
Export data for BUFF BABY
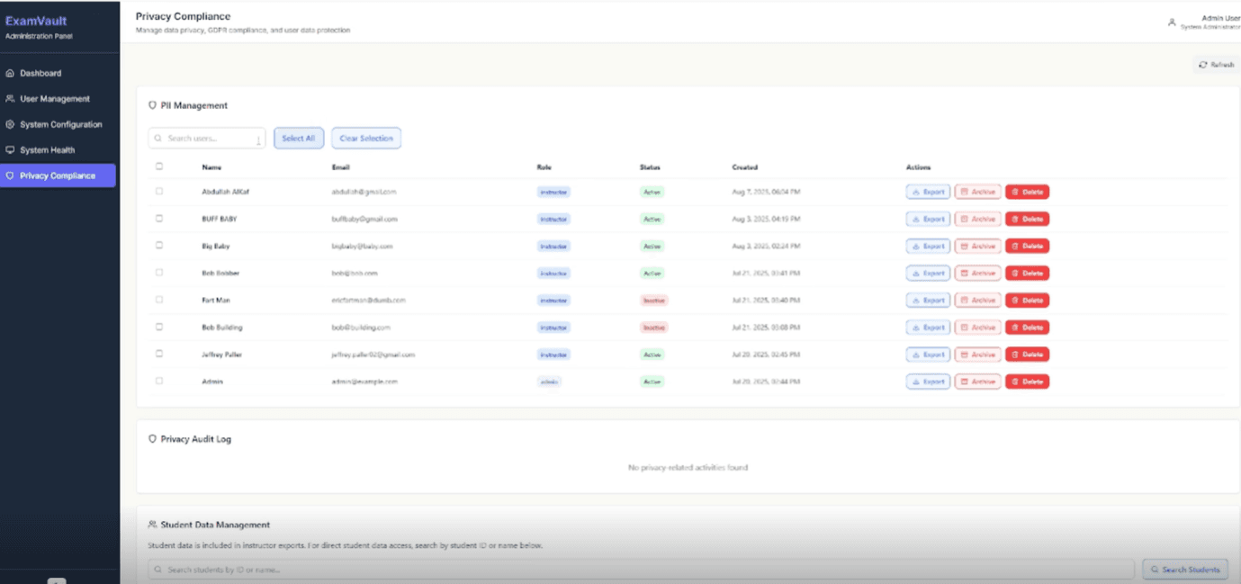(x=928, y=220)
